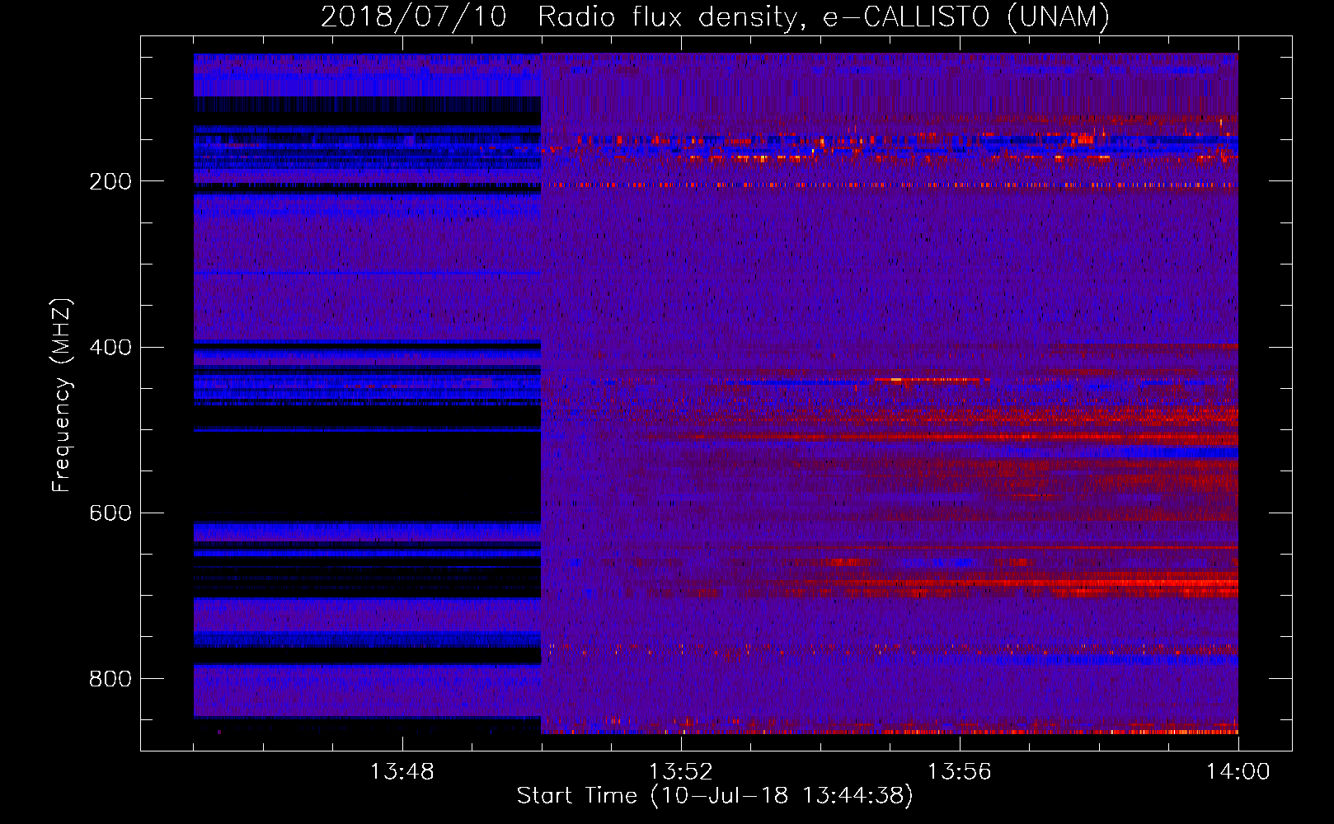Image resolution: width=1334 pixels, height=824 pixels.
Task: Click the 'Start Time (10-Jul-18 13:44:38)' axis label
Action: tap(715, 796)
